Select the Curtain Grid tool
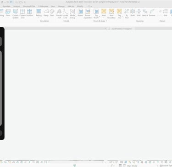172x167 pixels. (22, 14)
